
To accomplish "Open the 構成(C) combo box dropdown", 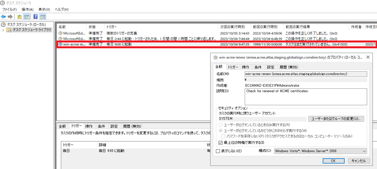I will [x=320, y=151].
